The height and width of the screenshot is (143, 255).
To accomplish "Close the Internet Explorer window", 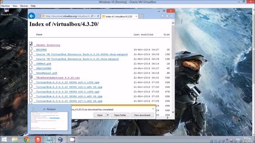I will click(x=171, y=11).
